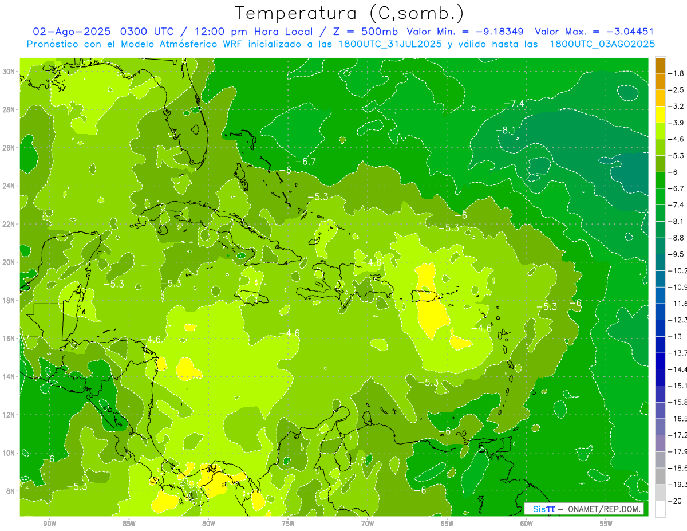Click the "-9.5" colorbar label

coord(676,254)
